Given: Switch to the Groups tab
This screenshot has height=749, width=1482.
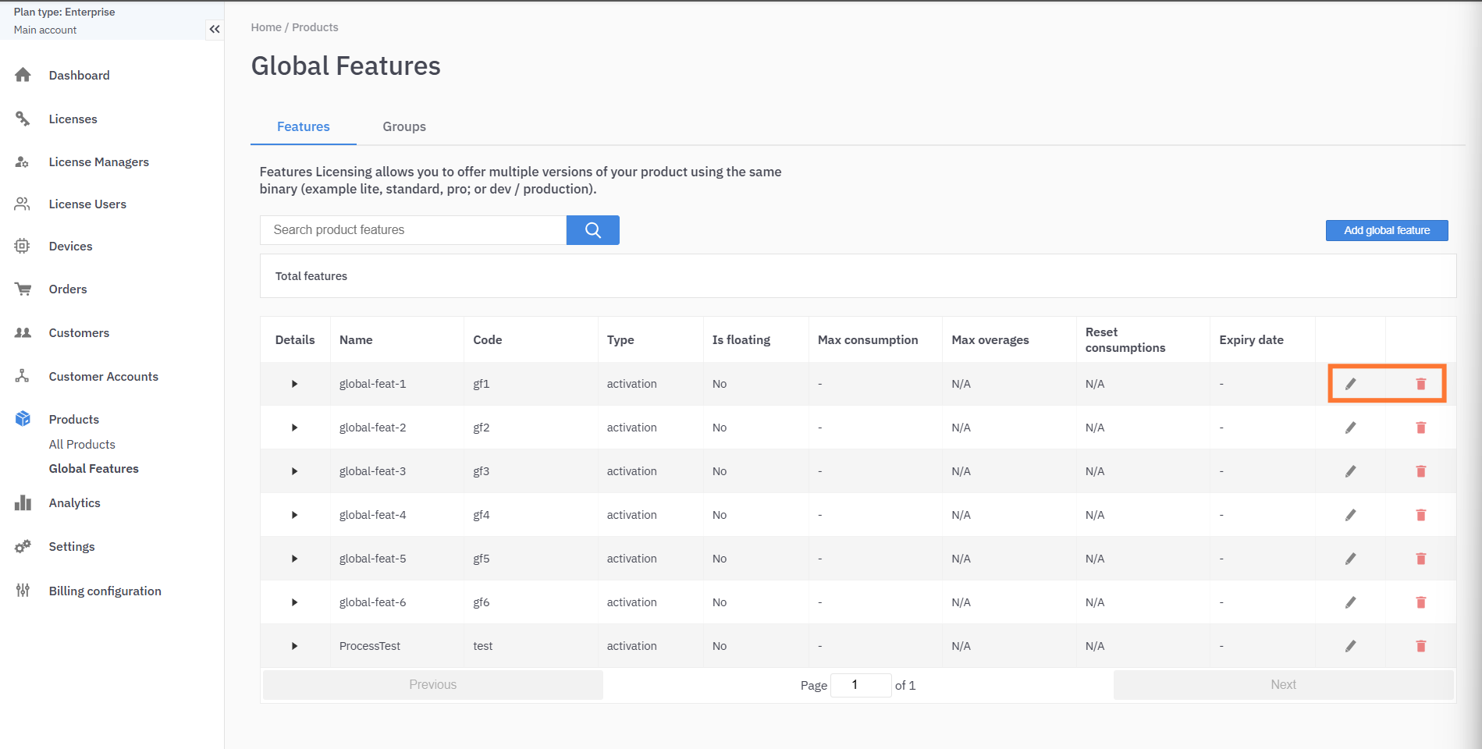Looking at the screenshot, I should point(403,126).
